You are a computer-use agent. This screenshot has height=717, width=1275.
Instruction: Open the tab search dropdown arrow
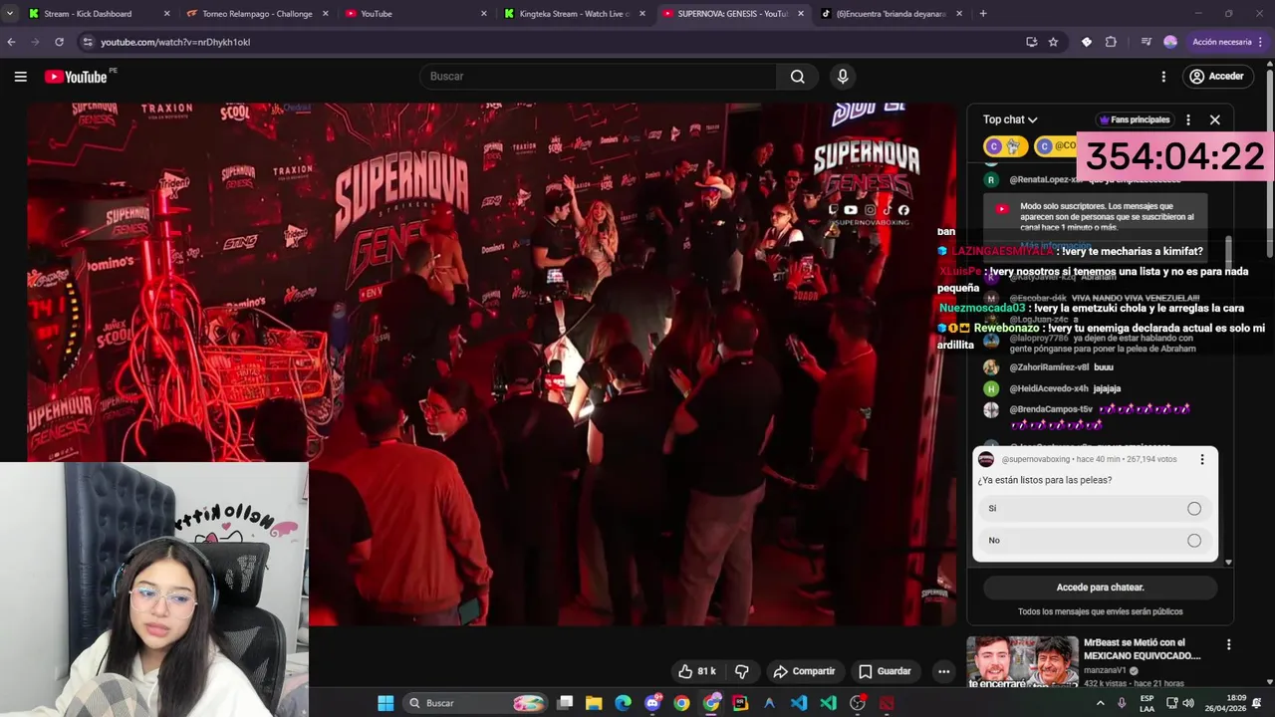coord(10,14)
